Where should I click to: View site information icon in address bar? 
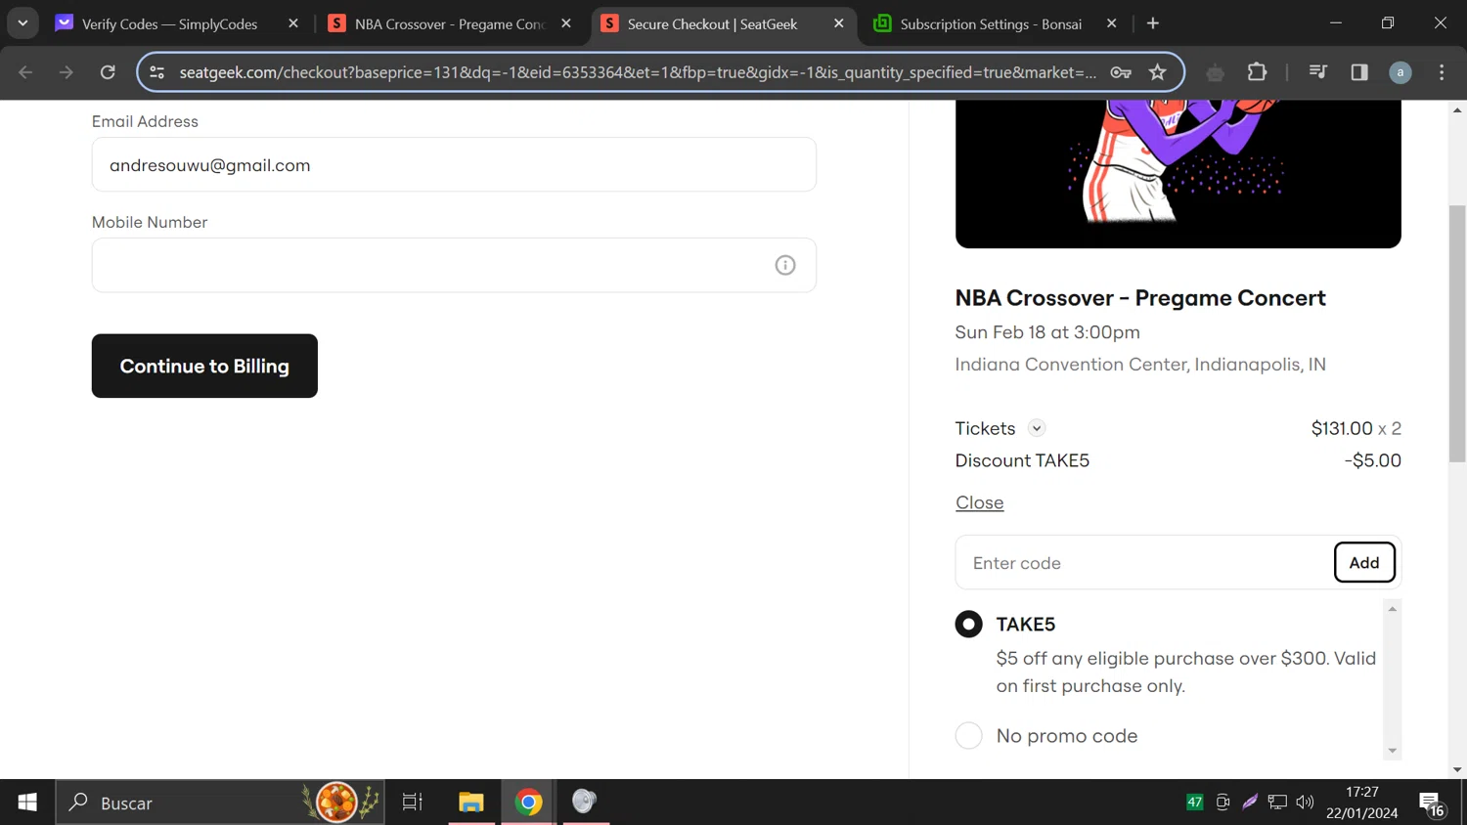pyautogui.click(x=156, y=72)
